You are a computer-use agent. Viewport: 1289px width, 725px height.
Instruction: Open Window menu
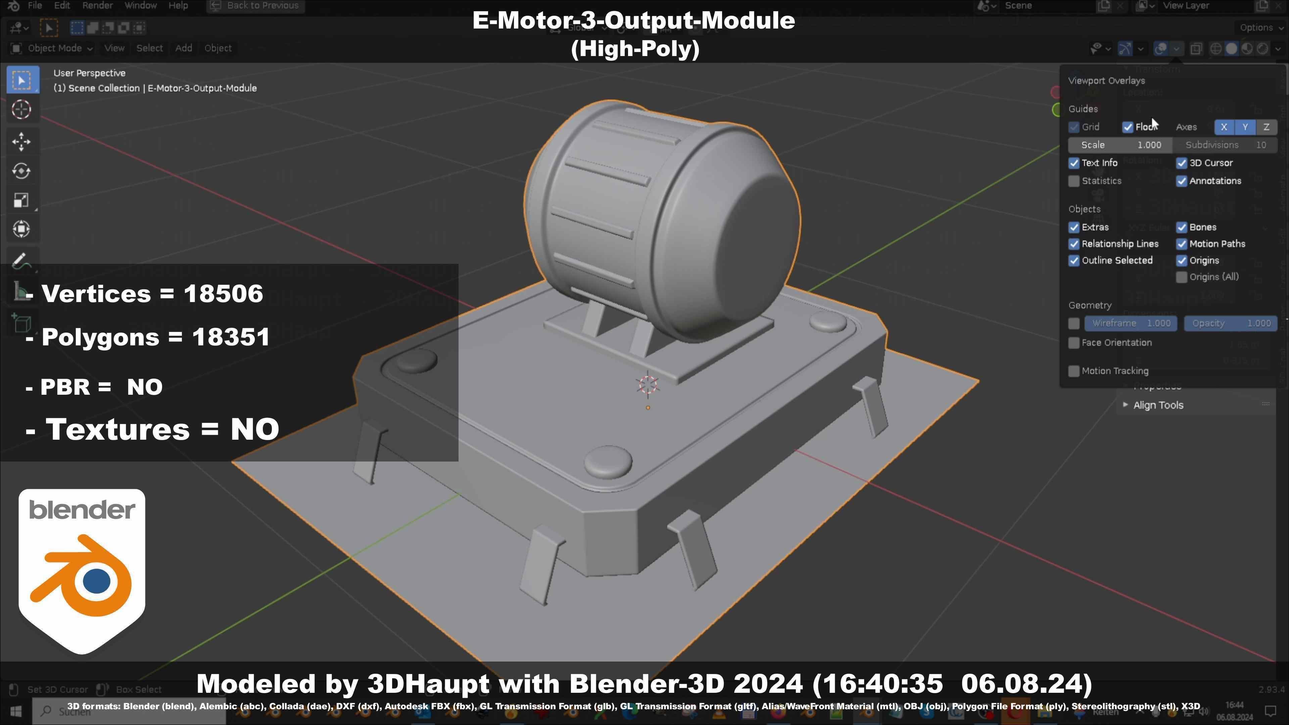(x=141, y=5)
